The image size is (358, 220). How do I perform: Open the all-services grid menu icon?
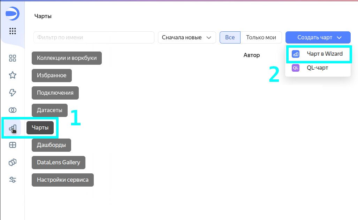13,31
